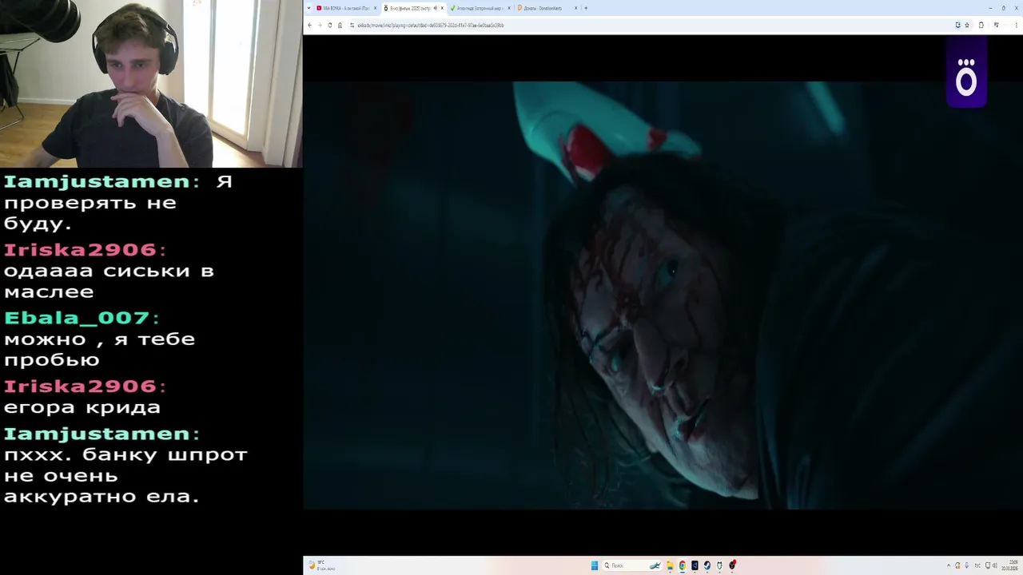The image size is (1023, 575).
Task: Close the DonationAlerts tab
Action: [x=575, y=8]
